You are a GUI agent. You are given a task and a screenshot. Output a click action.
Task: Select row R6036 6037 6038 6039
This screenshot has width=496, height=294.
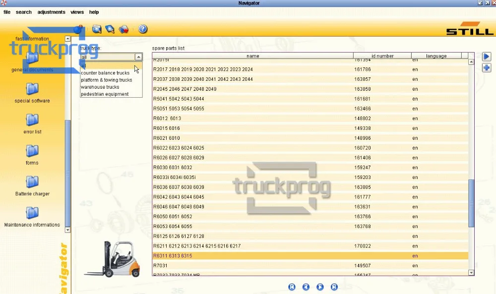[x=310, y=187]
